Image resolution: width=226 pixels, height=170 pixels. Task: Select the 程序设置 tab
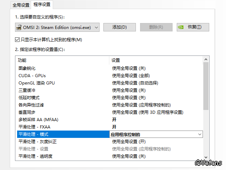coord(42,5)
